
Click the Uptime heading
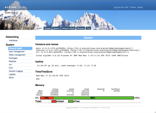click(39, 62)
